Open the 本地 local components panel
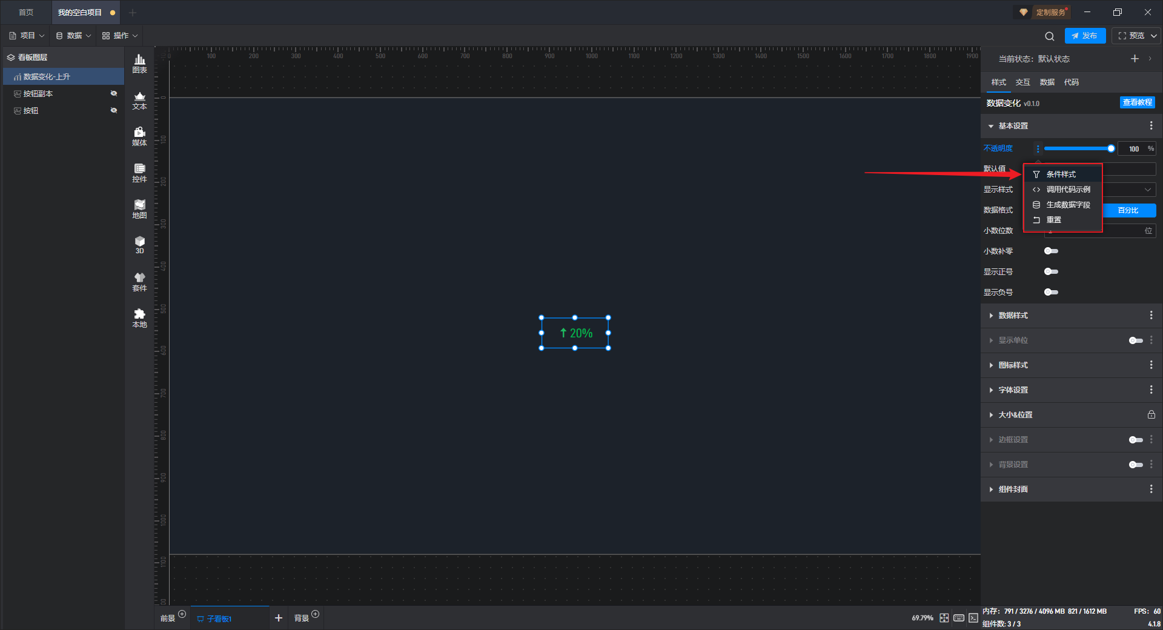The image size is (1163, 630). coord(139,318)
